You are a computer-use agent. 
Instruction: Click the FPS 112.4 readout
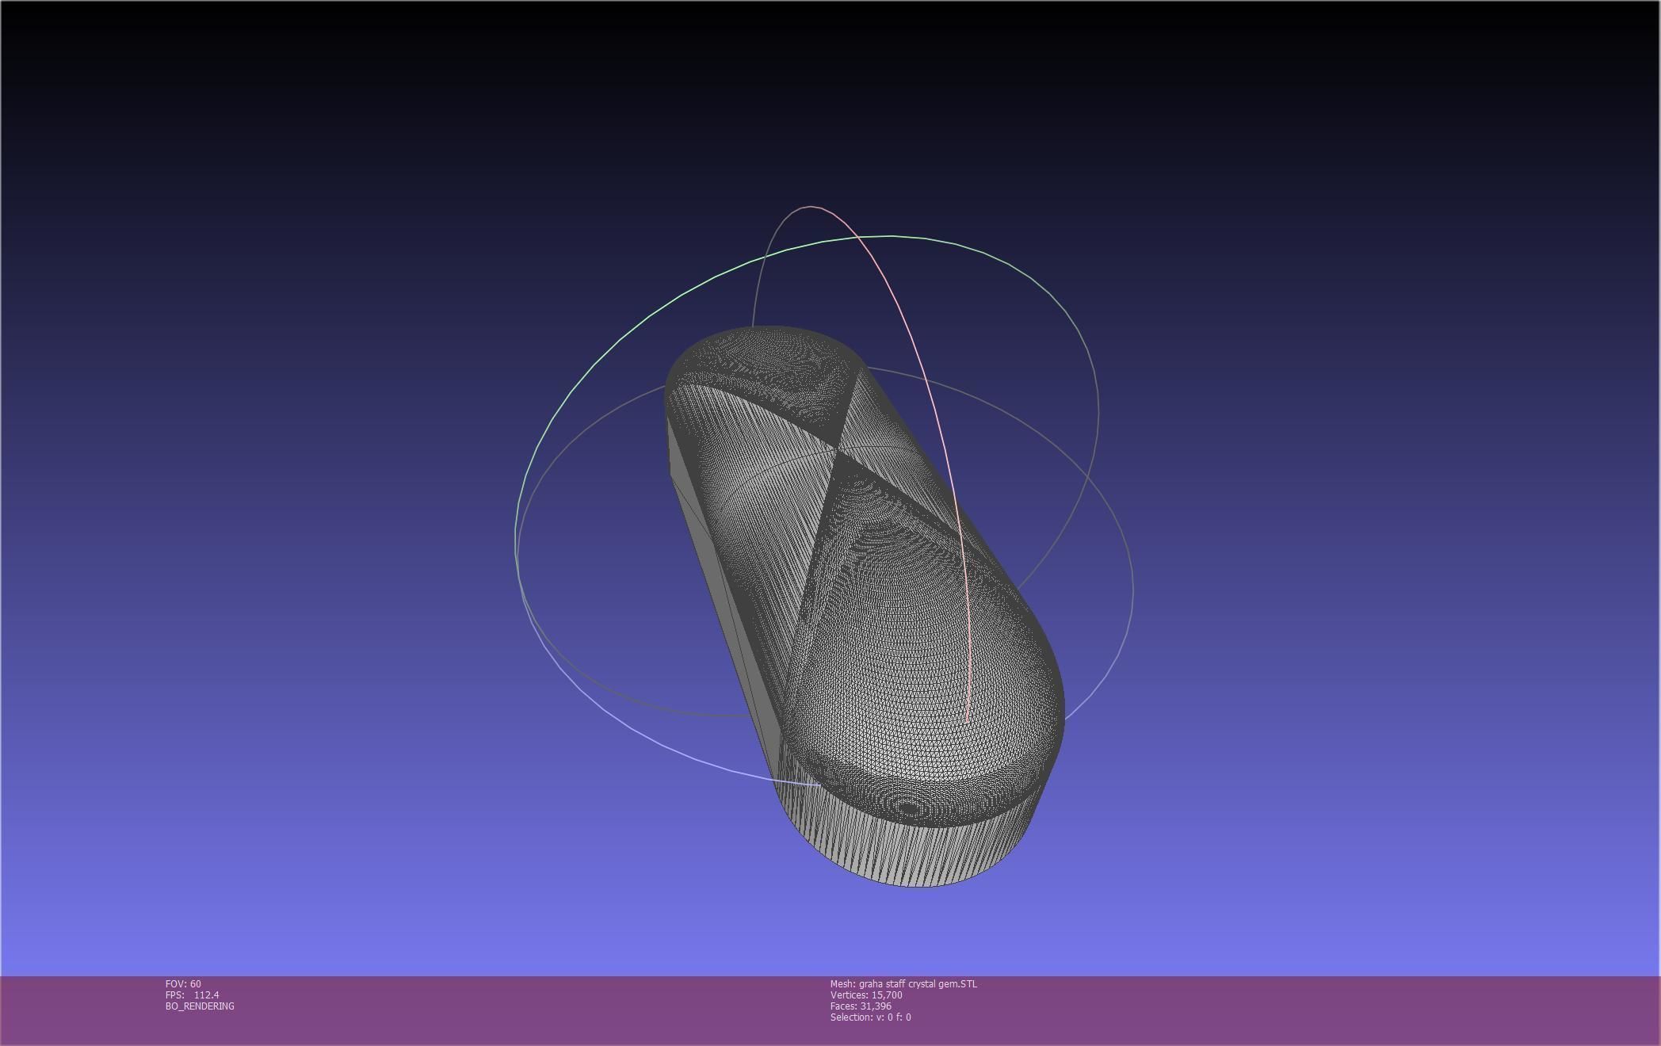pos(193,995)
